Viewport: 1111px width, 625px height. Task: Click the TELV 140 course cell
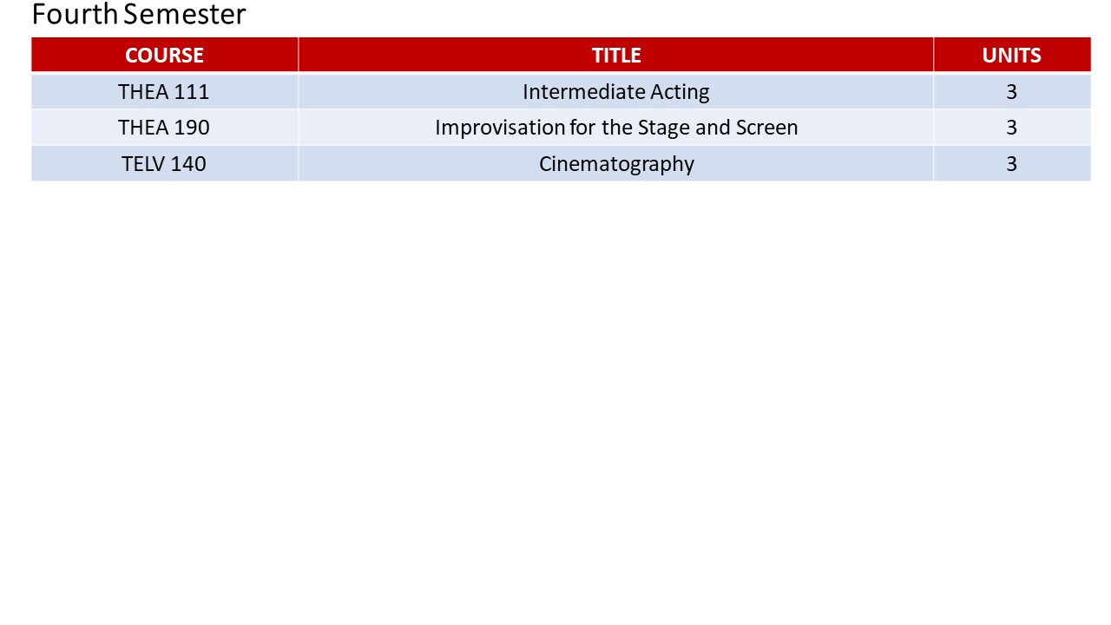[x=164, y=164]
